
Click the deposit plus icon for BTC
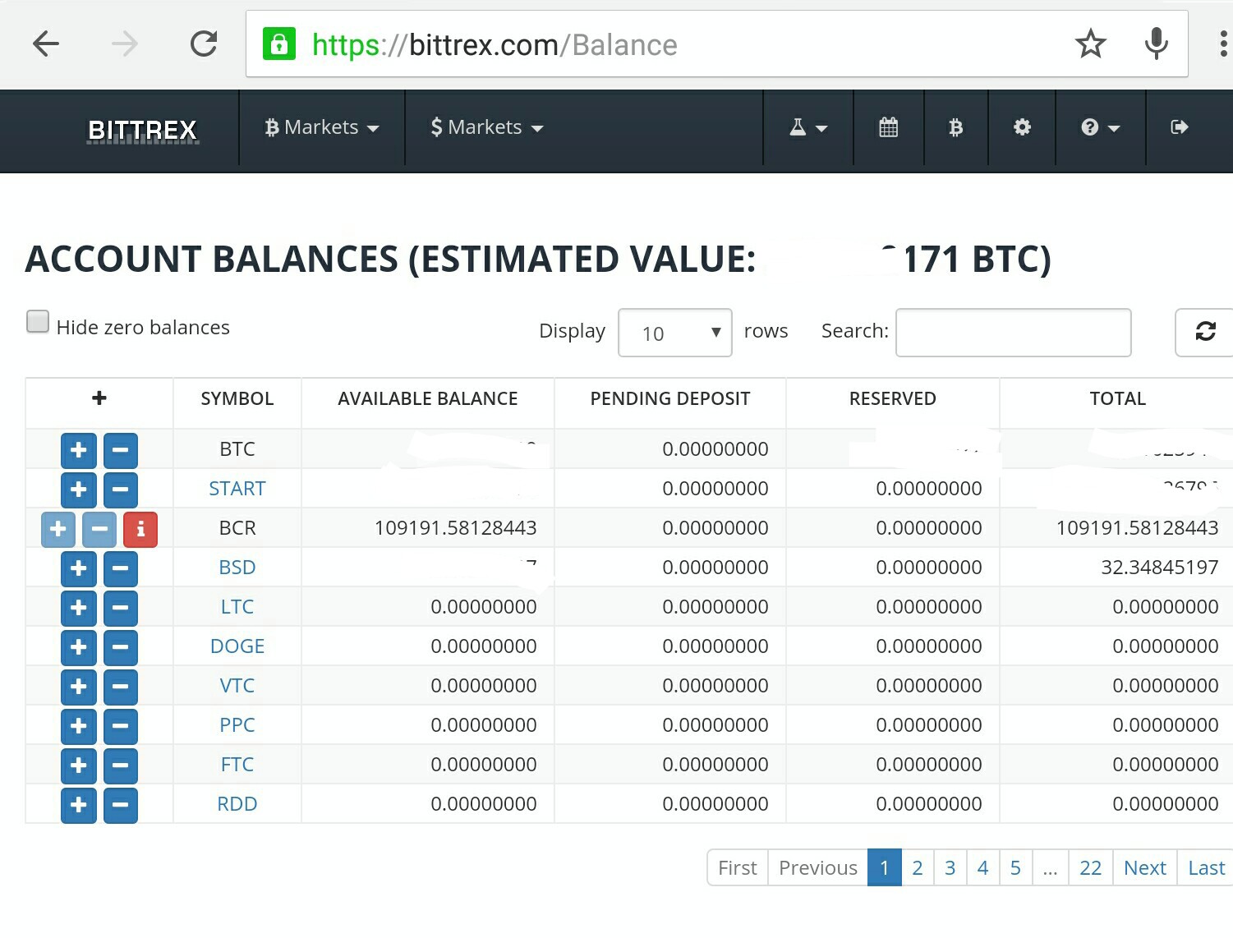coord(79,450)
